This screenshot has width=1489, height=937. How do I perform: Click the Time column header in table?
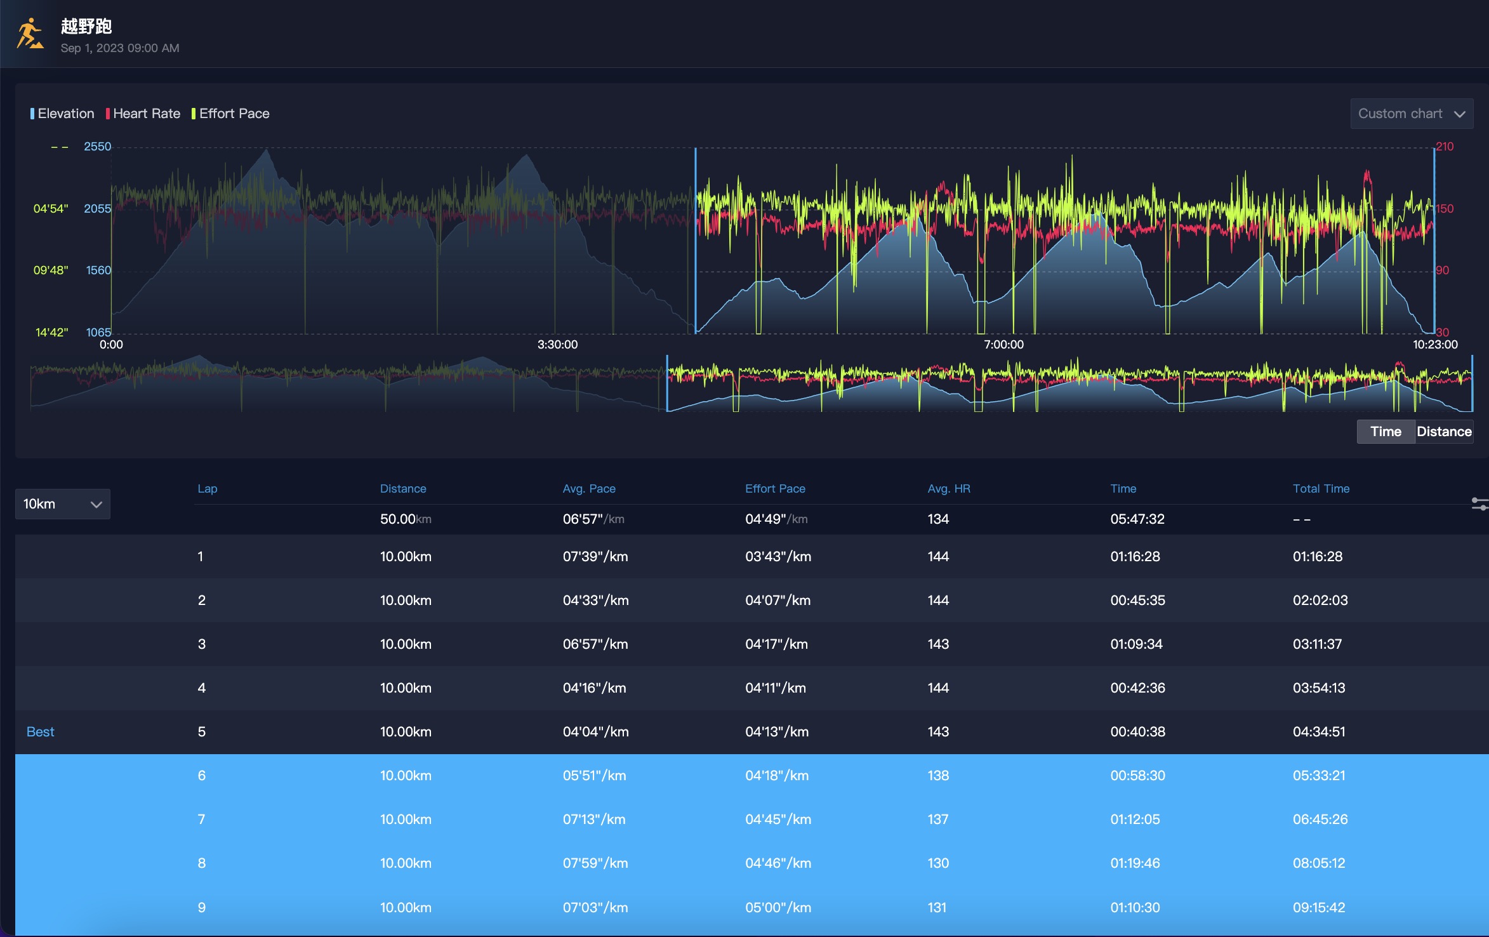(1123, 489)
